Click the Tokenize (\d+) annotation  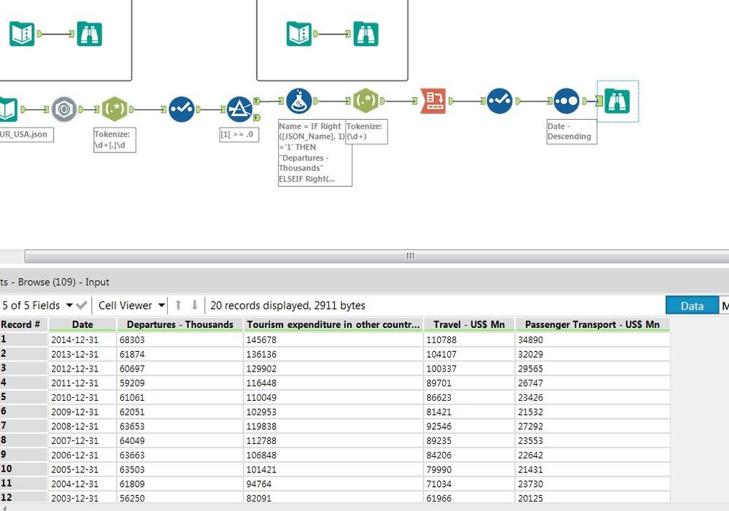[366, 131]
